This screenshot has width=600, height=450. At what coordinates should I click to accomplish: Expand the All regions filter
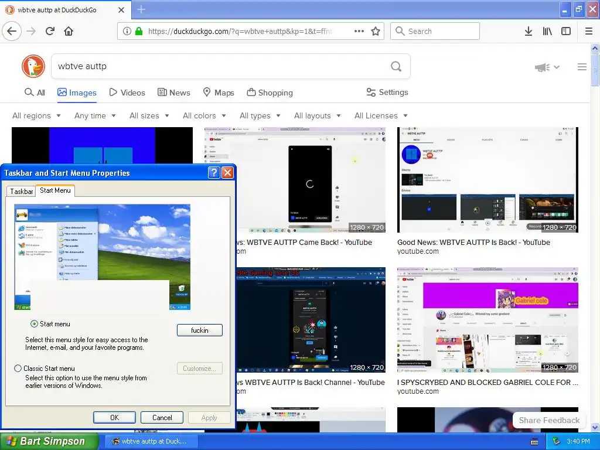coord(36,115)
